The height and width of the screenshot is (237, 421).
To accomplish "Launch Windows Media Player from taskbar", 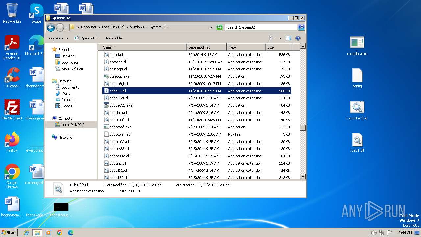I will (48, 233).
